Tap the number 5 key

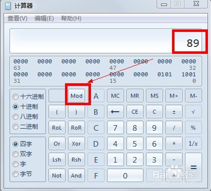coord(135,144)
